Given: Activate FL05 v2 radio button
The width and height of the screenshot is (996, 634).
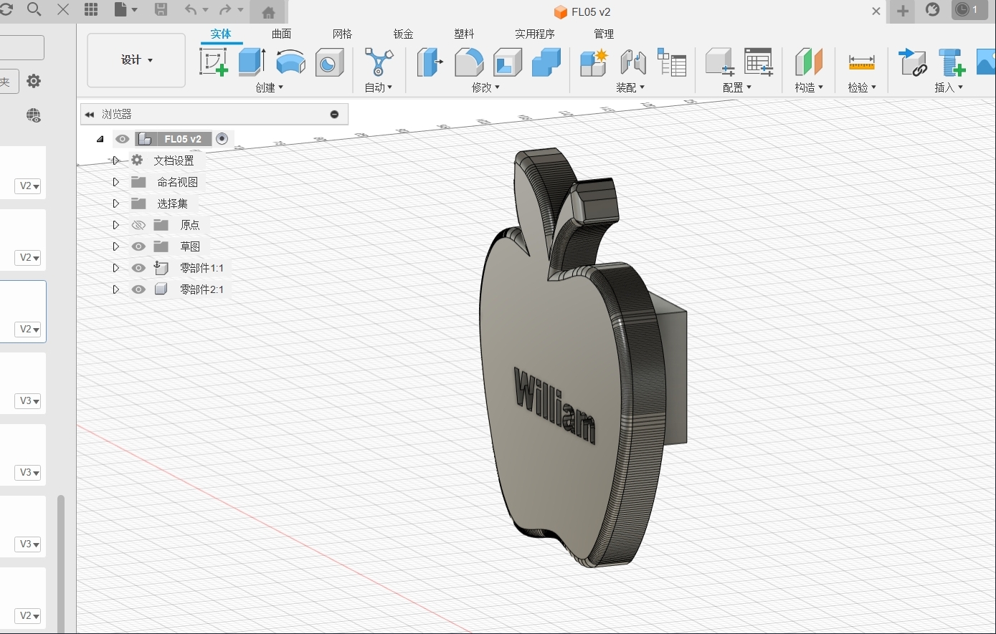Looking at the screenshot, I should pyautogui.click(x=222, y=139).
